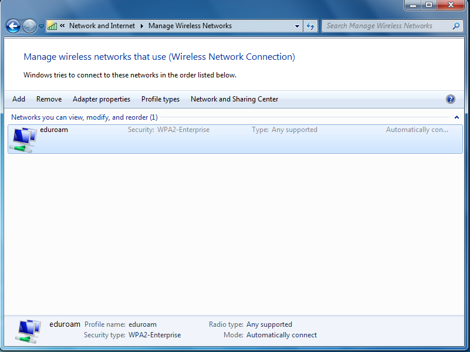The image size is (470, 352).
Task: Refresh the Manage Wireless Networks page
Action: click(310, 26)
